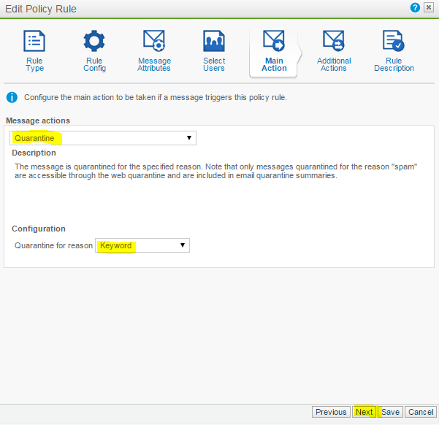Screen dimensions: 439x425
Task: Expand the Message actions Quarantine dropdown
Action: [x=103, y=138]
